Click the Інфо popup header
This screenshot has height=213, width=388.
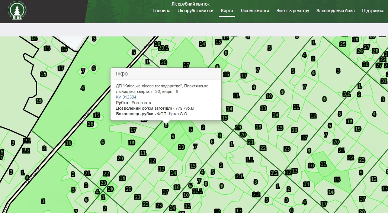pyautogui.click(x=166, y=74)
